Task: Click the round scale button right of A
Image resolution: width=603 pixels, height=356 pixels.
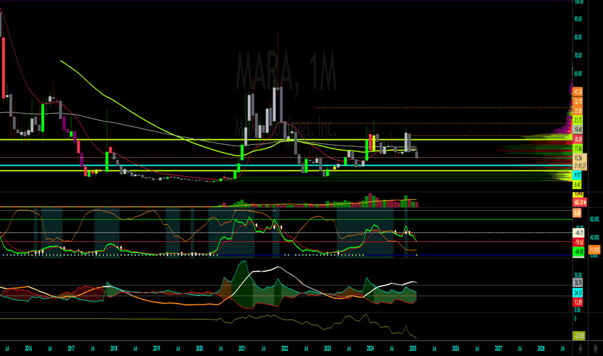Action: (x=595, y=348)
